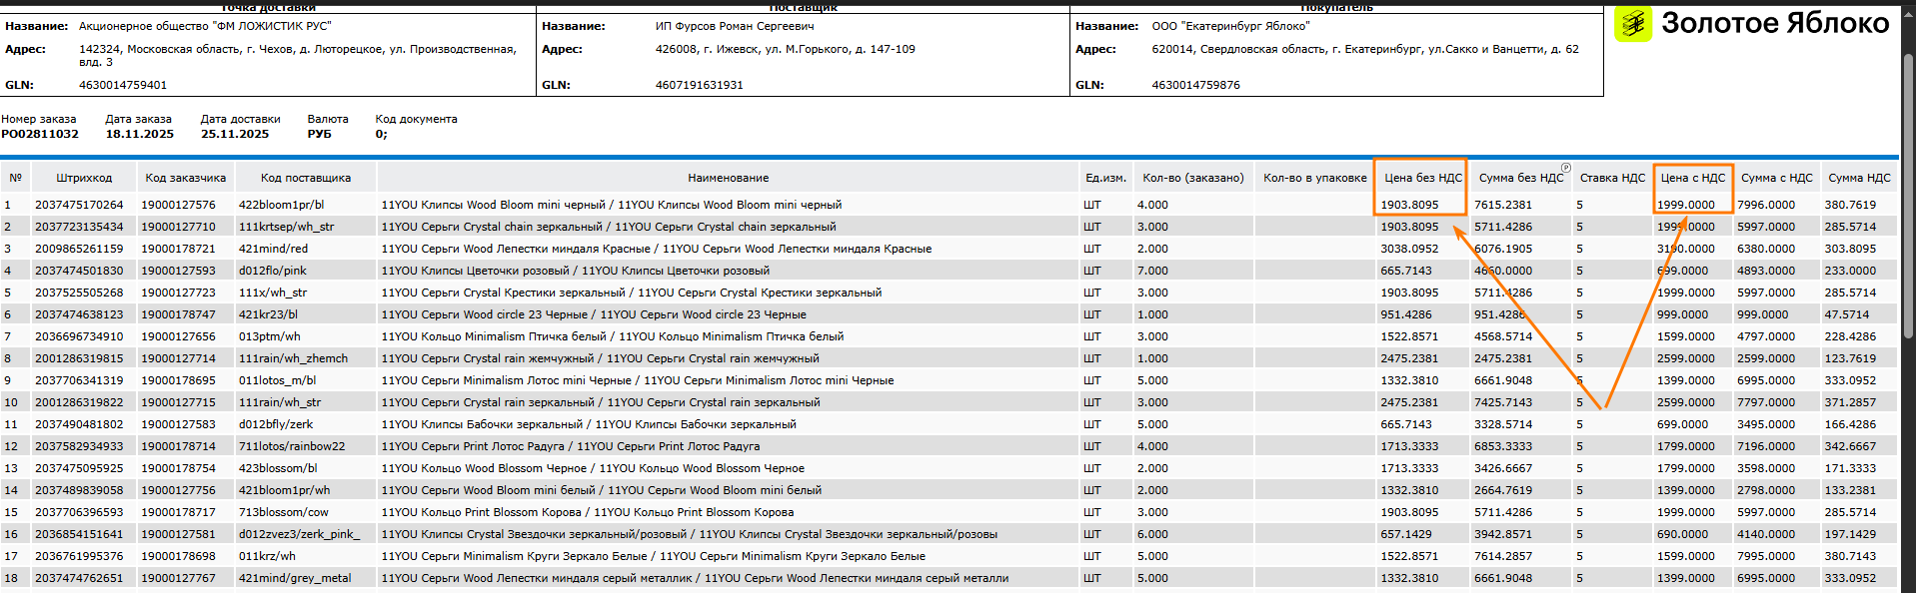
Task: Click the buyer address in Екатеринбург
Action: [1365, 49]
